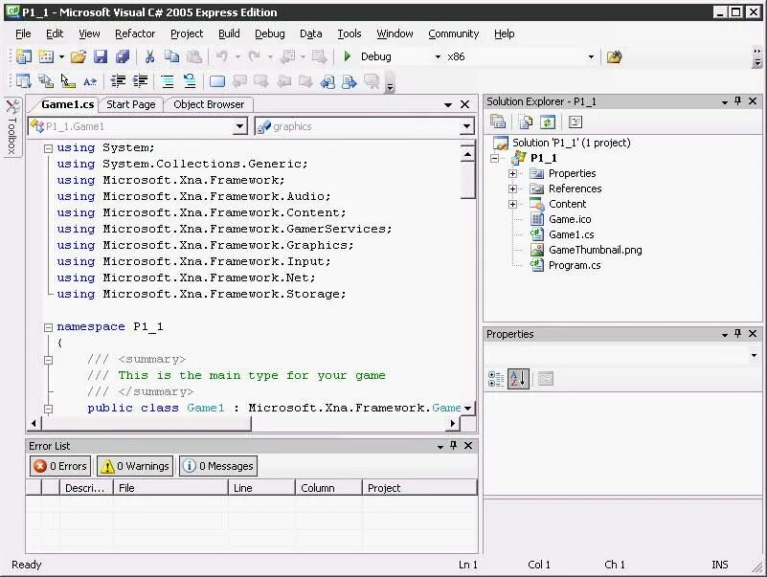The height and width of the screenshot is (577, 767).
Task: Click the Categorized view icon in Properties
Action: [x=496, y=379]
